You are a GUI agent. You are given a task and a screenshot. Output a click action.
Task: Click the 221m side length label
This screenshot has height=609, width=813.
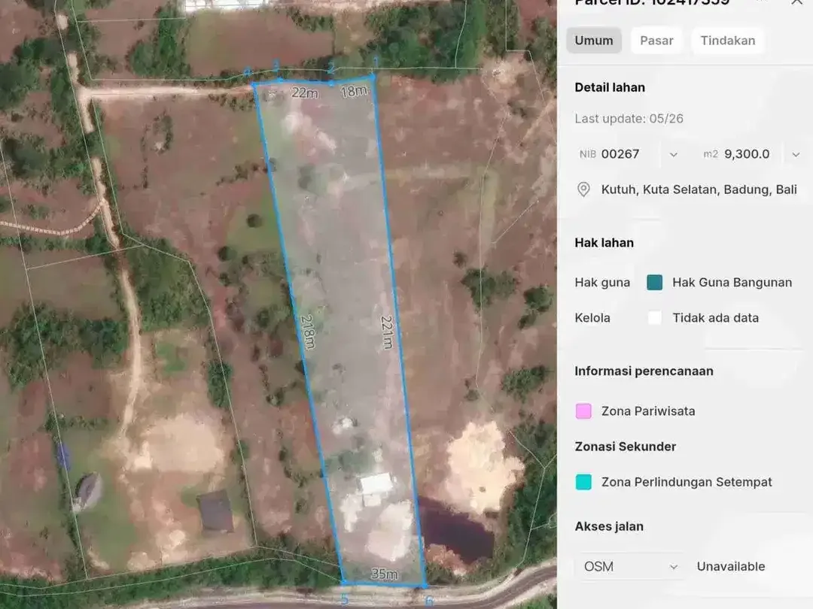388,332
